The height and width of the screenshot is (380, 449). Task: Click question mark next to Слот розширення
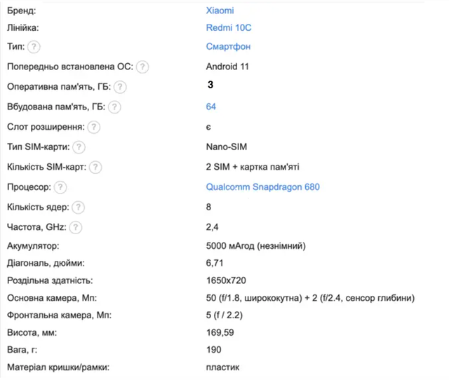tap(93, 127)
